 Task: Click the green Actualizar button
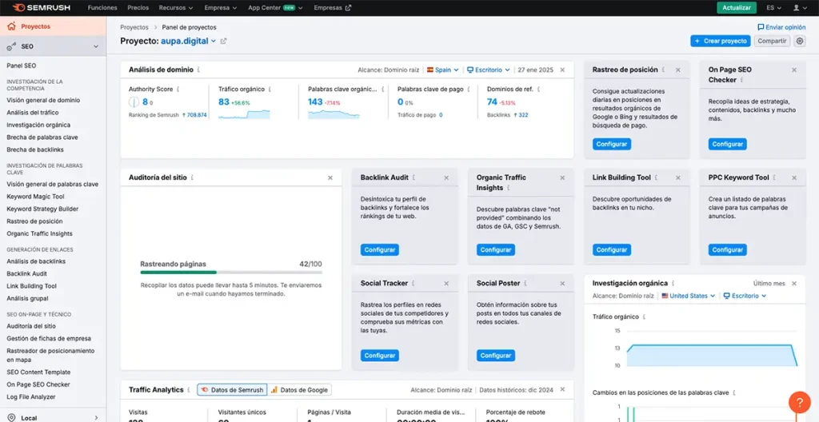click(x=737, y=8)
